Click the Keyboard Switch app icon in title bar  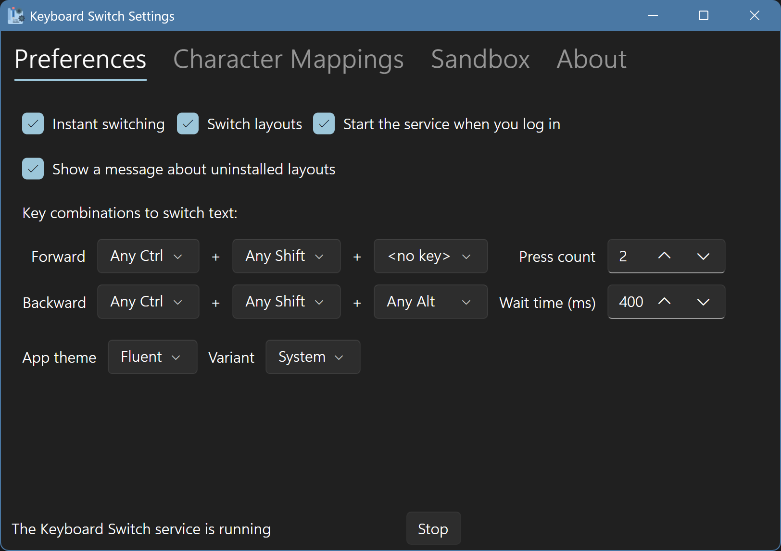tap(15, 16)
